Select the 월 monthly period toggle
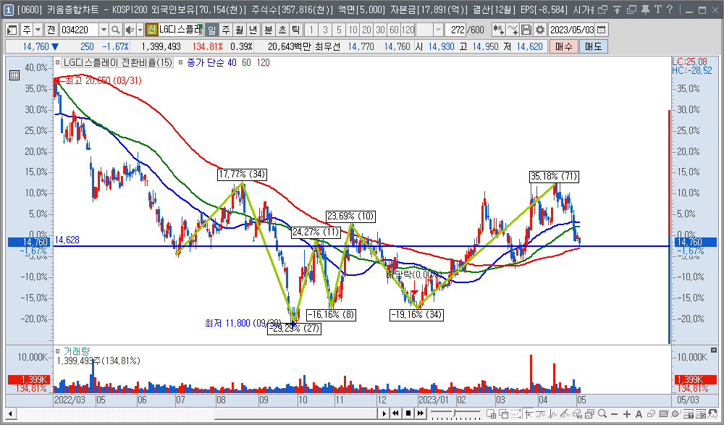This screenshot has width=724, height=425. [x=239, y=30]
